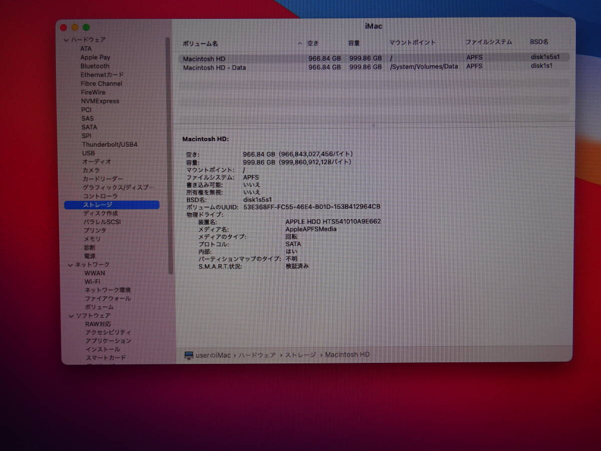
Task: Click ストレージ in the path bar
Action: (300, 355)
